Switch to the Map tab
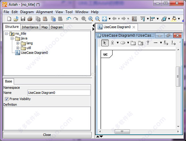This screenshot has height=141, width=186. [44, 27]
